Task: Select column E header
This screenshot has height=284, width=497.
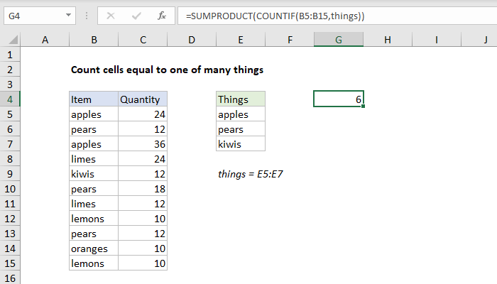Action: point(241,40)
